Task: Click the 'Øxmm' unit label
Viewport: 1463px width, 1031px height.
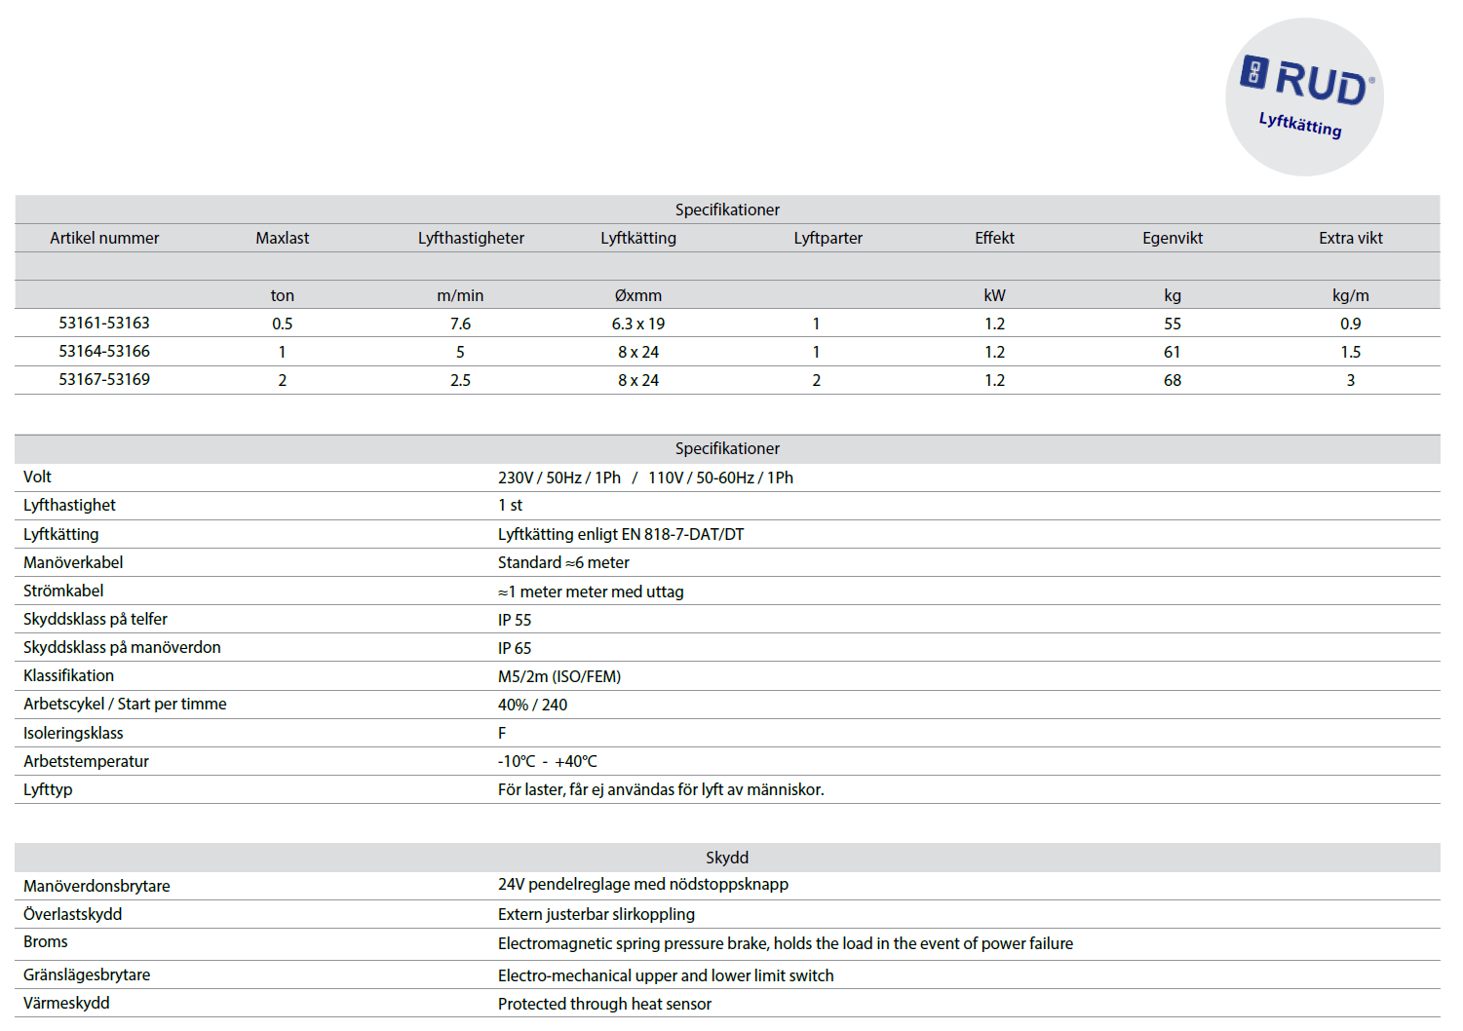Action: point(638,295)
